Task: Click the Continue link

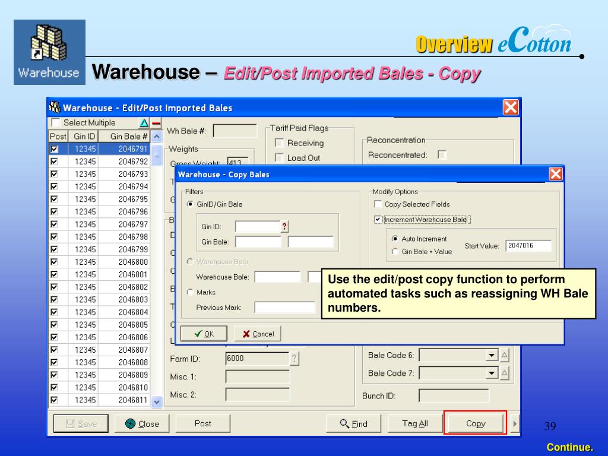Action: pos(569,447)
